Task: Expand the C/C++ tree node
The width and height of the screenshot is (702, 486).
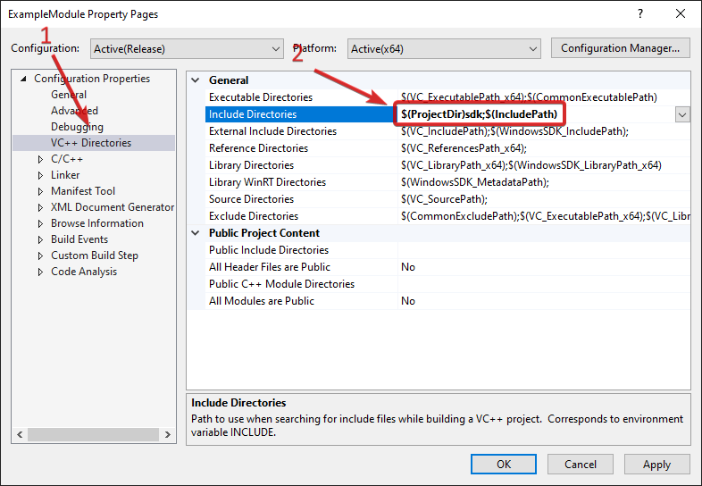Action: tap(40, 159)
